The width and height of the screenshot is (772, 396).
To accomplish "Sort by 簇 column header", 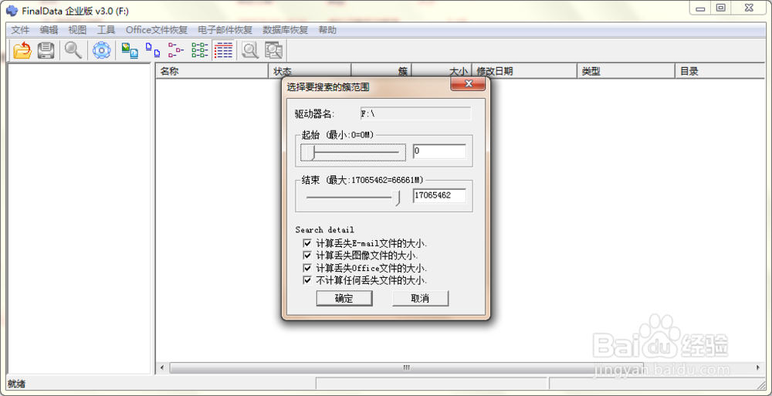I will (x=381, y=71).
